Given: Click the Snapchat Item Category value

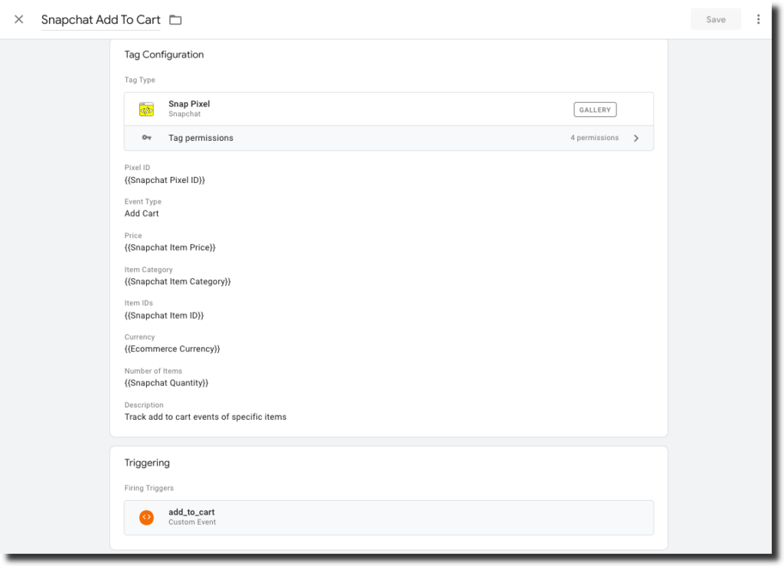Looking at the screenshot, I should [178, 281].
